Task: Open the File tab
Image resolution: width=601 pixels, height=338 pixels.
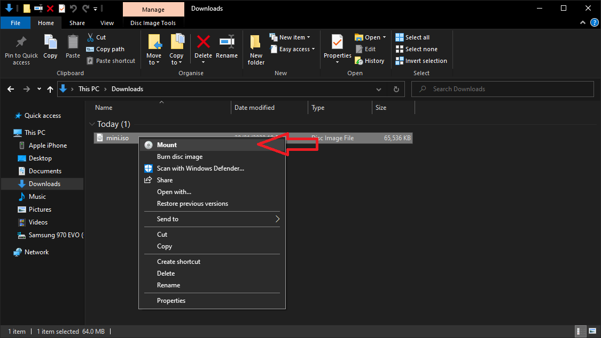Action: (15, 23)
